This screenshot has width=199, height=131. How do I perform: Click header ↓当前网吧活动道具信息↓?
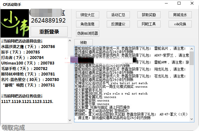(22, 41)
